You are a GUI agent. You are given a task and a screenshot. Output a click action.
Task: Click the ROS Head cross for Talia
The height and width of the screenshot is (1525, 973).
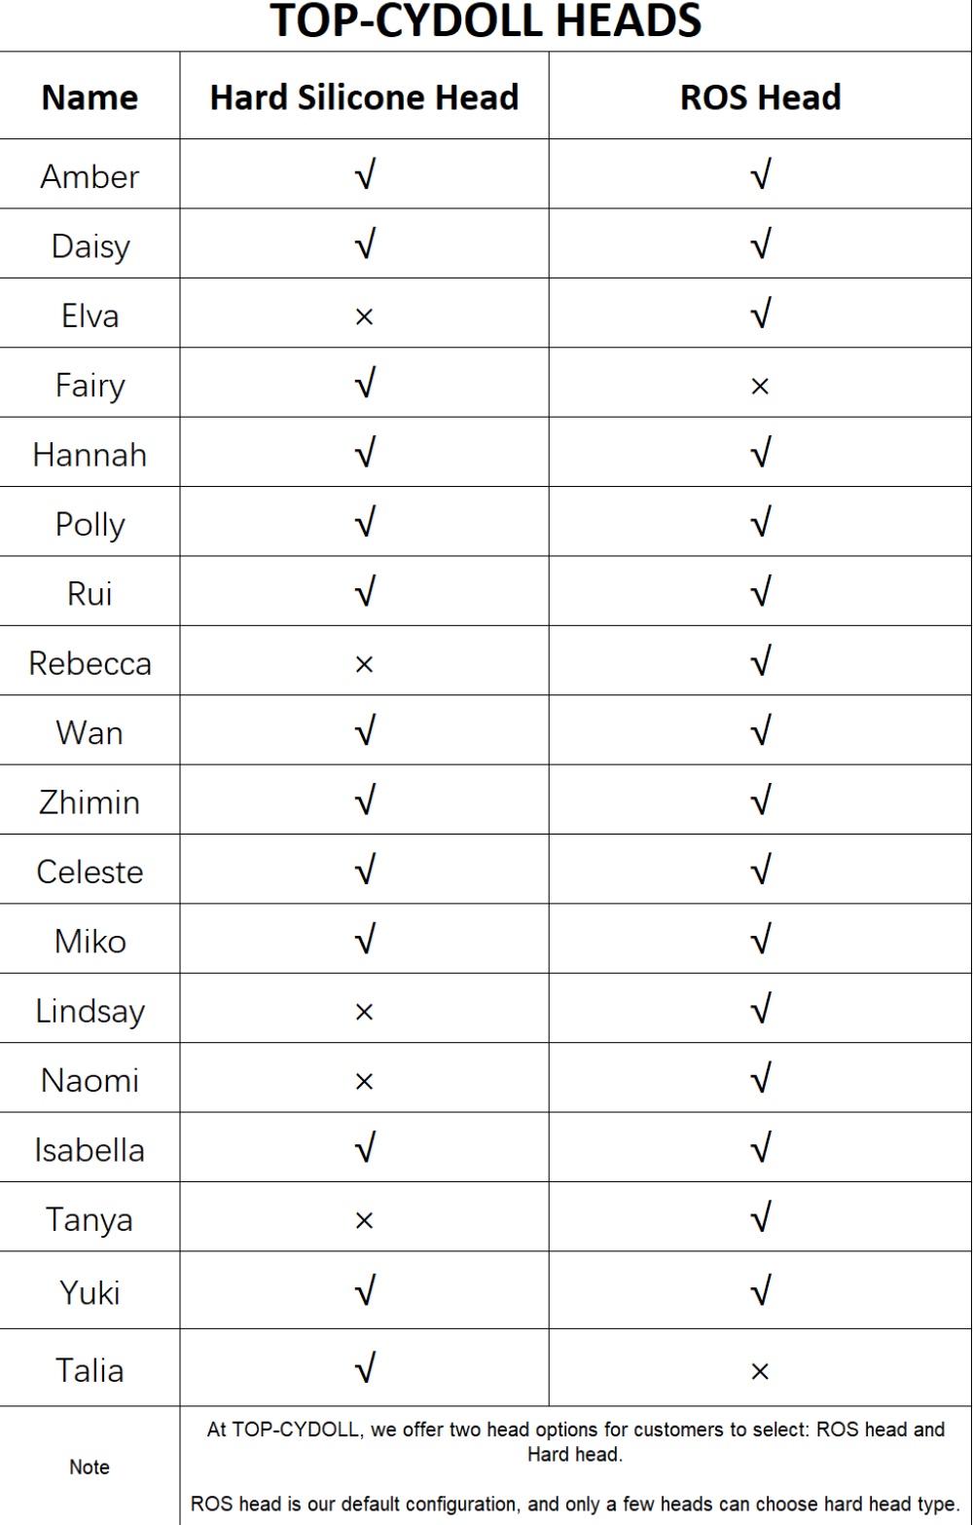pyautogui.click(x=761, y=1372)
